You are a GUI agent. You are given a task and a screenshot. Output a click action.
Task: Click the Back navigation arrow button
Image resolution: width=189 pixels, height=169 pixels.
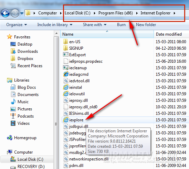pos(5,13)
